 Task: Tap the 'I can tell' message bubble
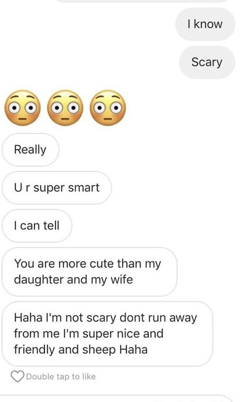point(37,226)
